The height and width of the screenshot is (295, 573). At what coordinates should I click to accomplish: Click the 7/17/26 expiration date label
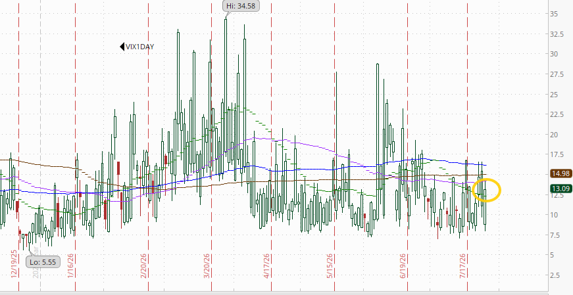click(463, 266)
